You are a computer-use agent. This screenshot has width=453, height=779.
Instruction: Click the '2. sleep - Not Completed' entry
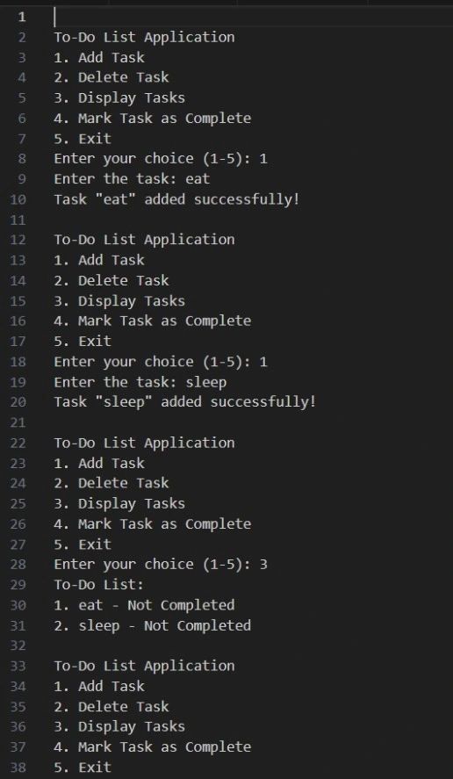(153, 625)
